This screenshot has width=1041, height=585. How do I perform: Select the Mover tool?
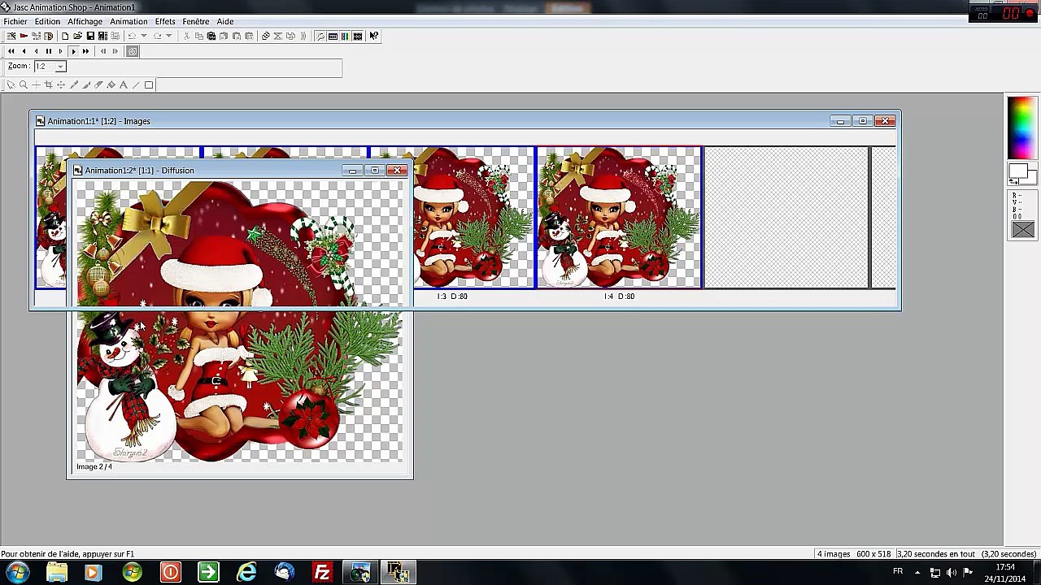coord(61,84)
